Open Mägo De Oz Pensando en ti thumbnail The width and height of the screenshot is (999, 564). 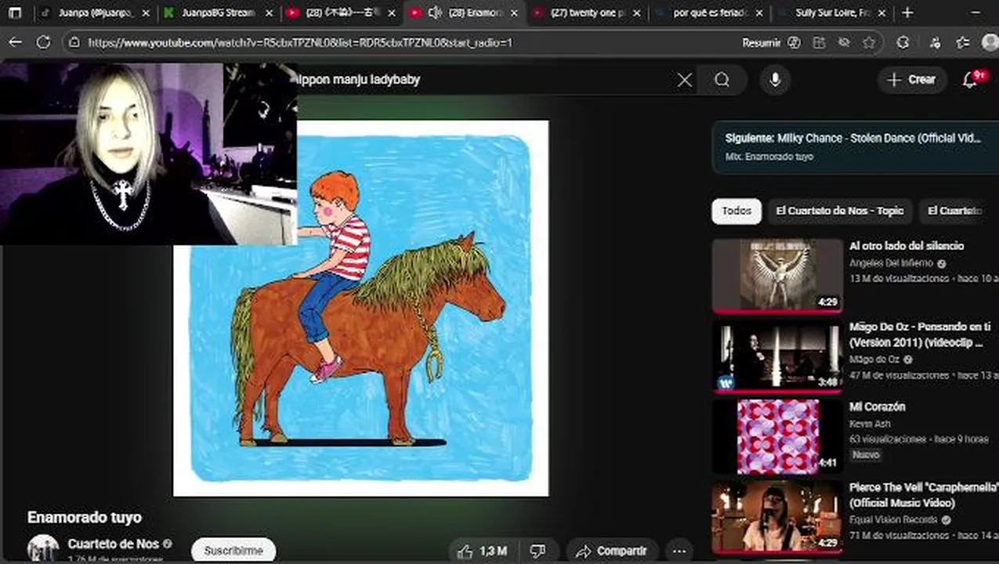(x=777, y=356)
